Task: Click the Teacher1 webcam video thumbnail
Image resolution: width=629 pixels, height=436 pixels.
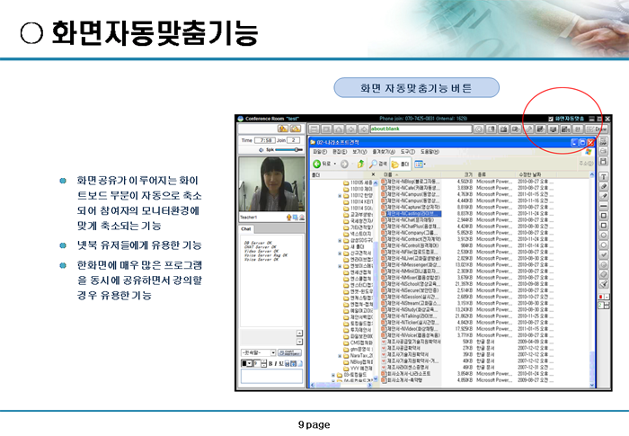Action: pyautogui.click(x=271, y=184)
